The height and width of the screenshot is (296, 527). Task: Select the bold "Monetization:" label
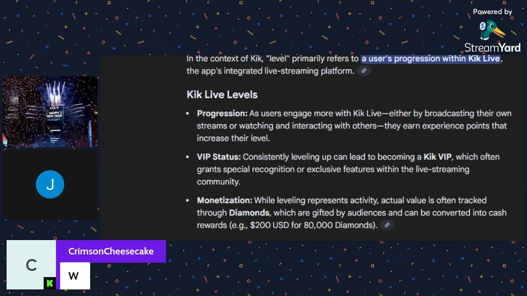click(224, 200)
